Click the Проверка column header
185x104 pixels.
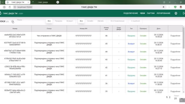pyautogui.click(x=143, y=29)
